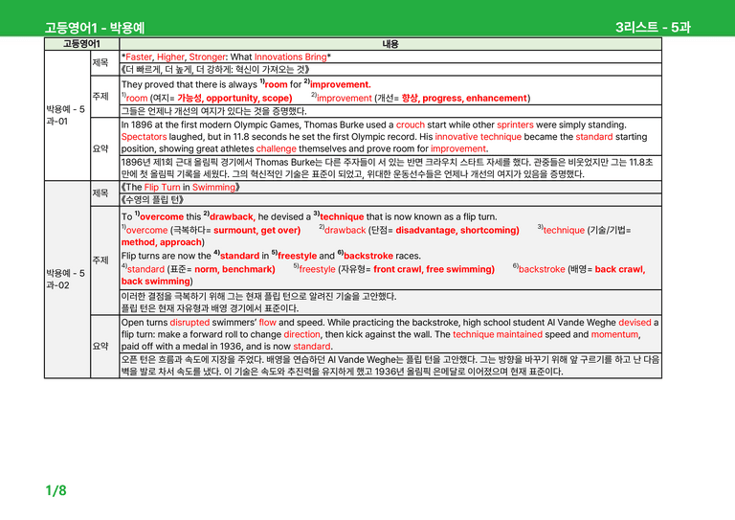Click the synonym text disadvantage, shortcoming

click(x=457, y=230)
